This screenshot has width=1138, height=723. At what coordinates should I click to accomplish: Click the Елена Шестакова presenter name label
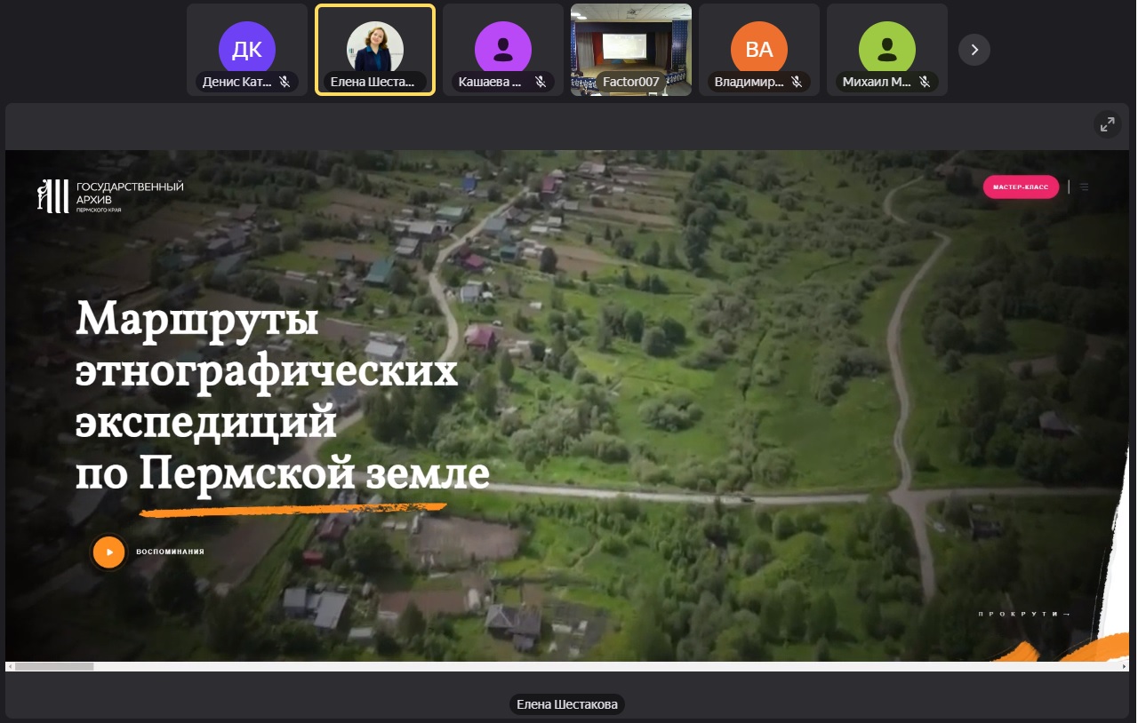[x=568, y=705]
